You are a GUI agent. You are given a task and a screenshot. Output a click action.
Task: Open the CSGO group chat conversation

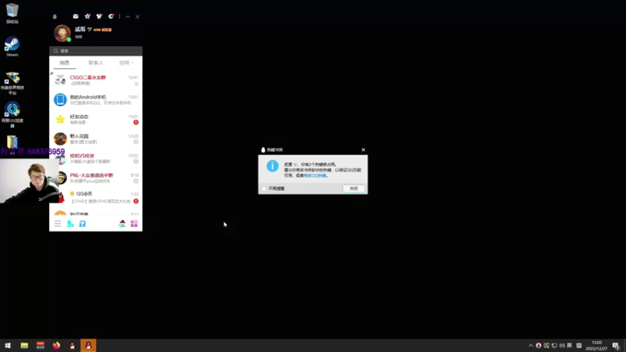click(95, 80)
